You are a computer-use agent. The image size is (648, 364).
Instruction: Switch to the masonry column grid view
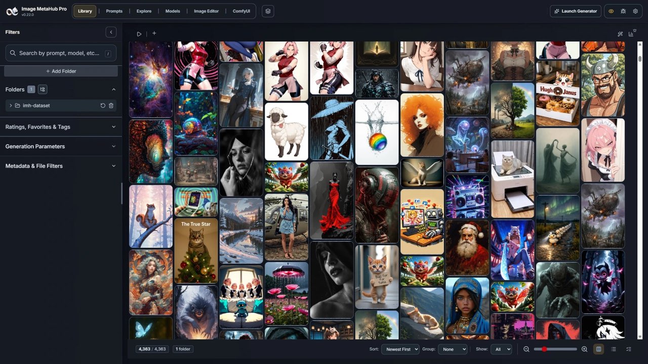[599, 349]
